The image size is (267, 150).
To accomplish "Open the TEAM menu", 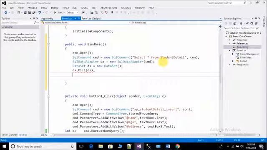I will click(x=65, y=8).
